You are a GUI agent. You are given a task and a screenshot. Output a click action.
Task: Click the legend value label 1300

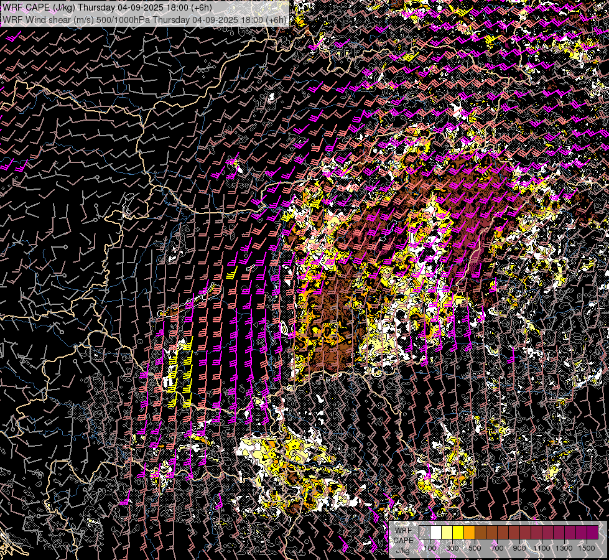pyautogui.click(x=564, y=548)
